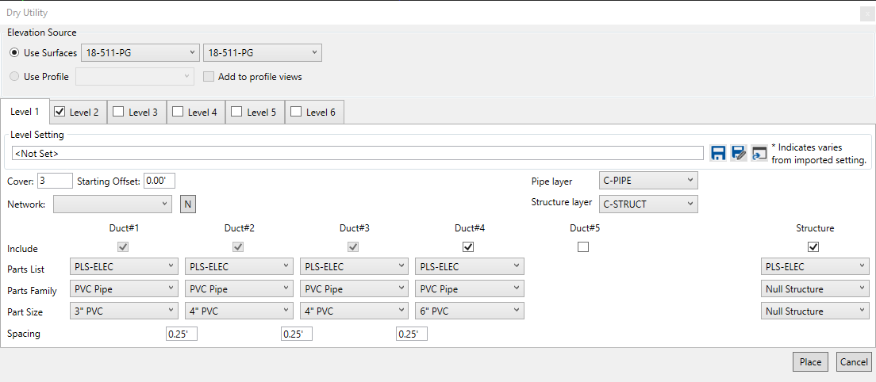The image size is (876, 382).
Task: Click the save-with-pencil edit setting icon
Action: pyautogui.click(x=739, y=153)
